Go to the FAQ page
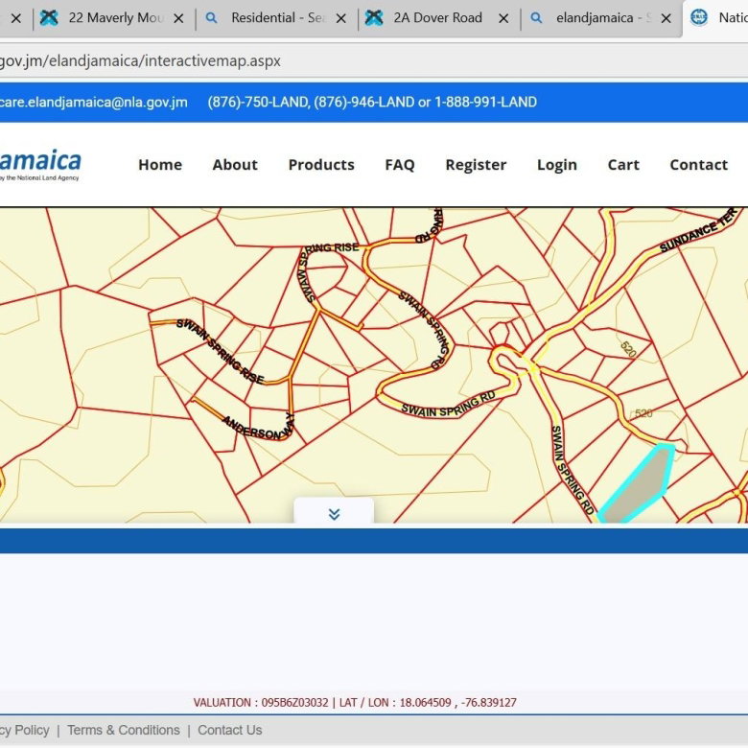Viewport: 748px width, 748px height. click(x=400, y=165)
